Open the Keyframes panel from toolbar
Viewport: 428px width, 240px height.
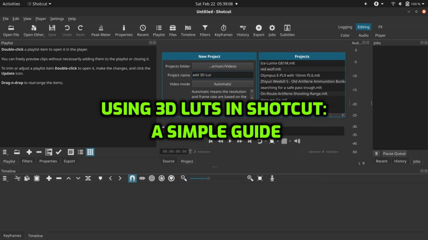coord(223,31)
